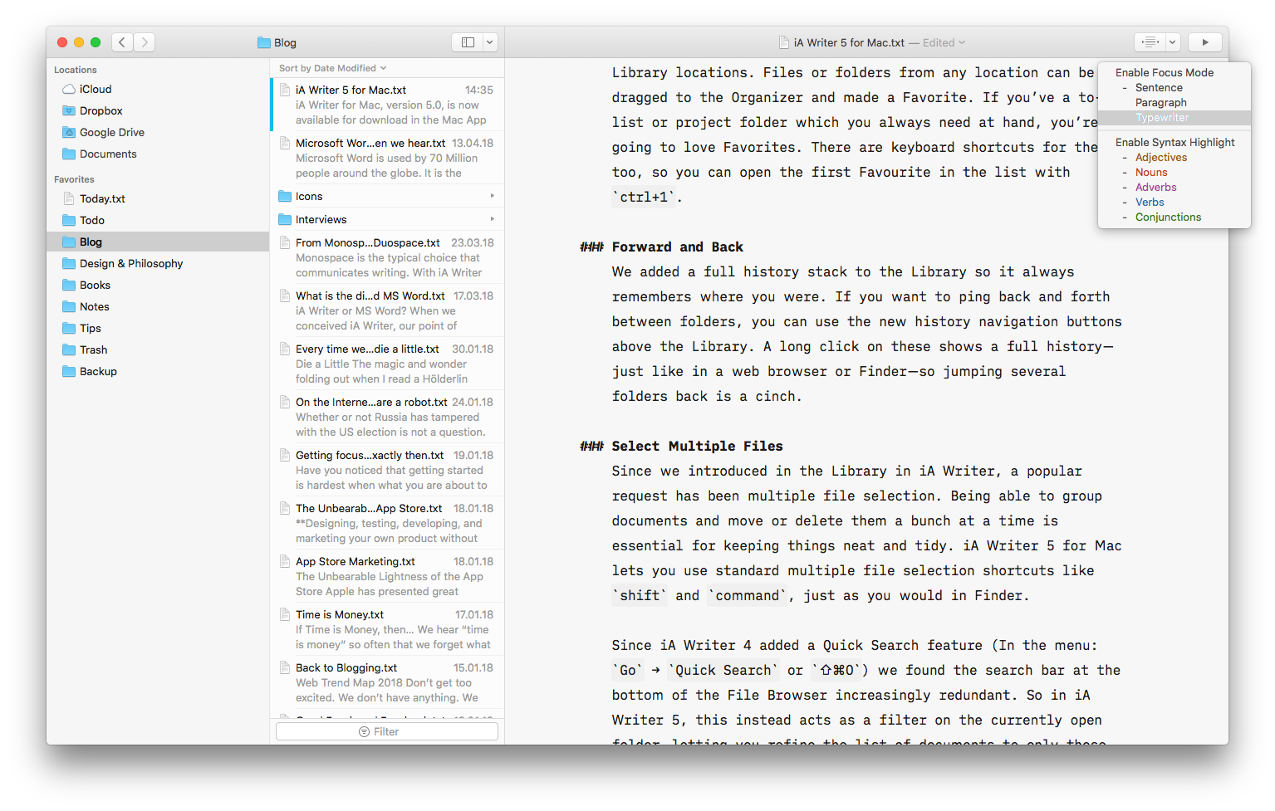1275x811 pixels.
Task: Go forward in Library history
Action: (145, 42)
